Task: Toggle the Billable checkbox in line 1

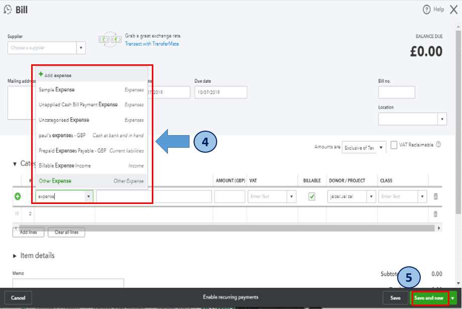Action: point(312,196)
